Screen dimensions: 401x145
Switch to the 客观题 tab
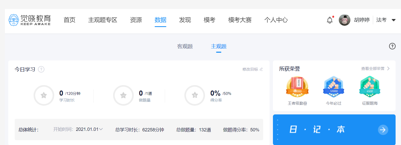pos(185,47)
